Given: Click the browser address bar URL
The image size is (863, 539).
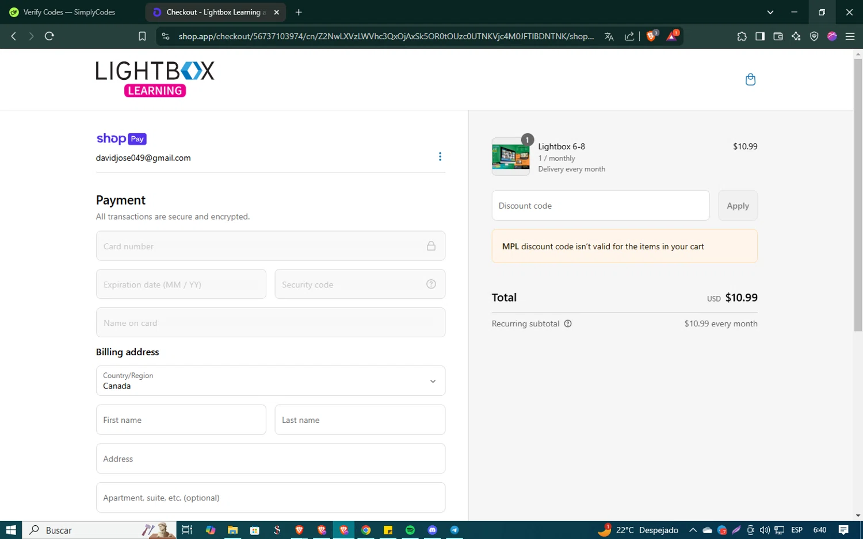Looking at the screenshot, I should tap(386, 36).
